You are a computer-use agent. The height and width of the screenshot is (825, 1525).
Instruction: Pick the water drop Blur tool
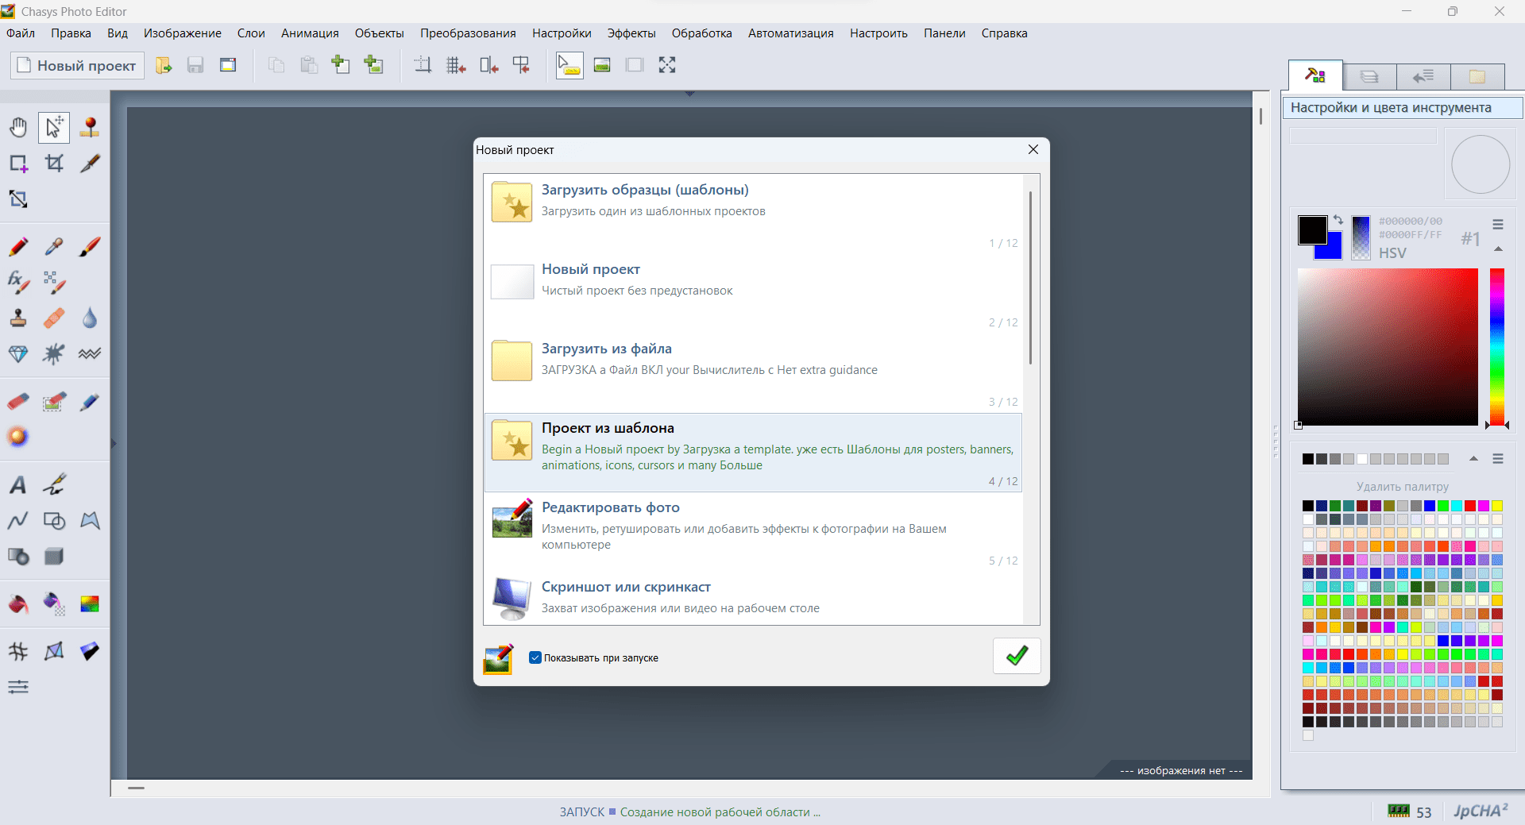click(90, 318)
